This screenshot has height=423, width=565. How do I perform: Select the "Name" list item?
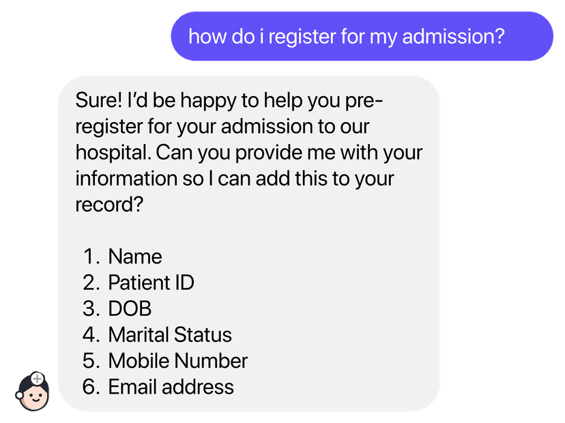coord(135,257)
